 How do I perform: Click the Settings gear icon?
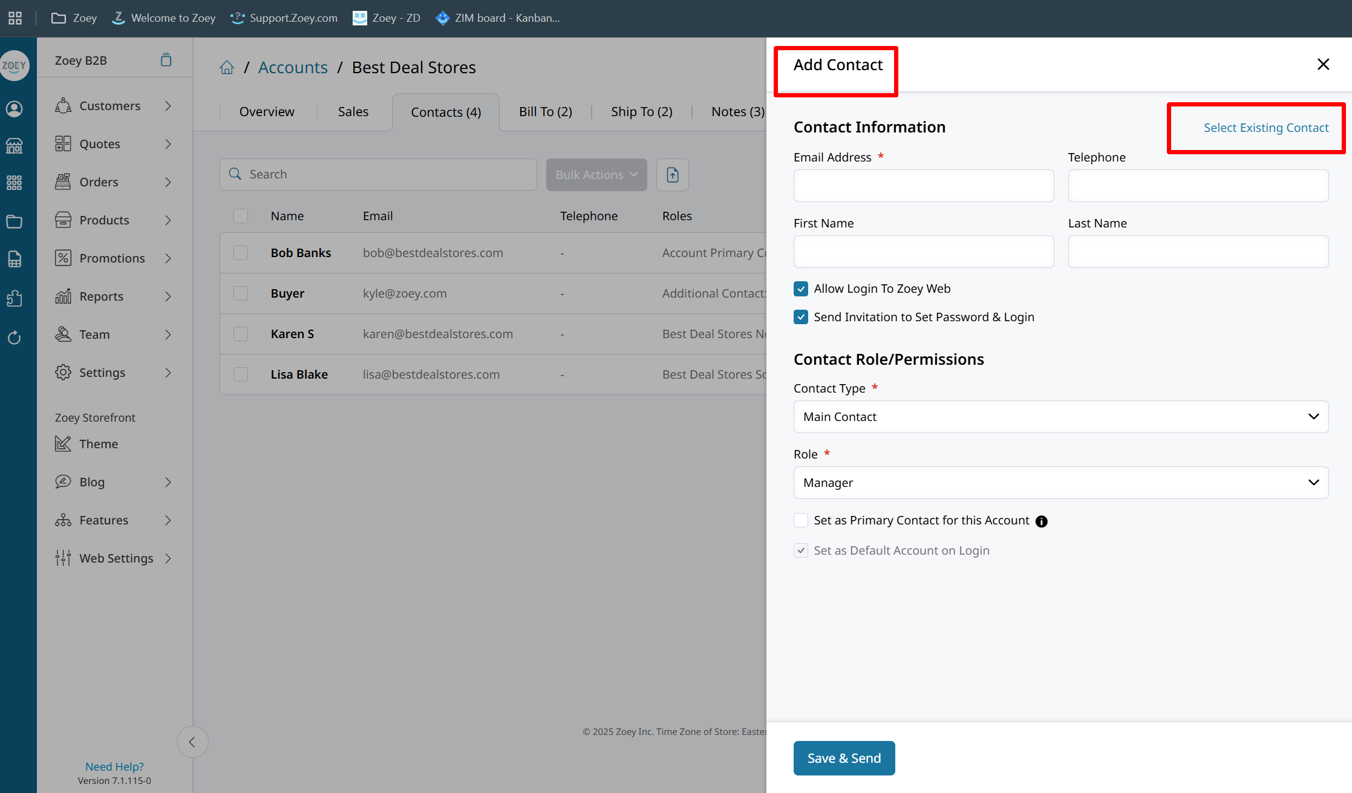point(63,373)
